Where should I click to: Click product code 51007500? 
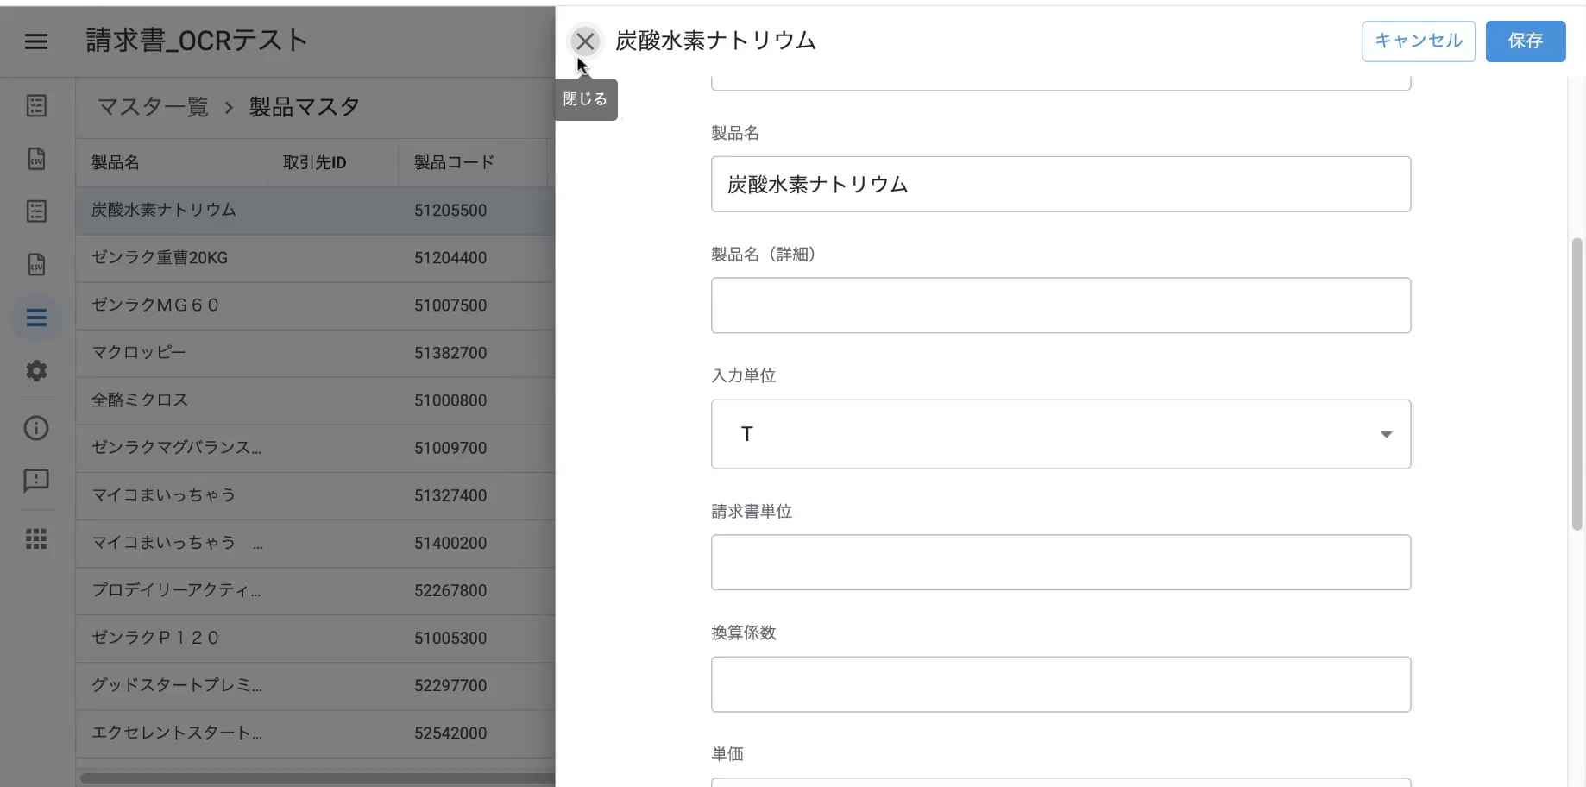[450, 305]
